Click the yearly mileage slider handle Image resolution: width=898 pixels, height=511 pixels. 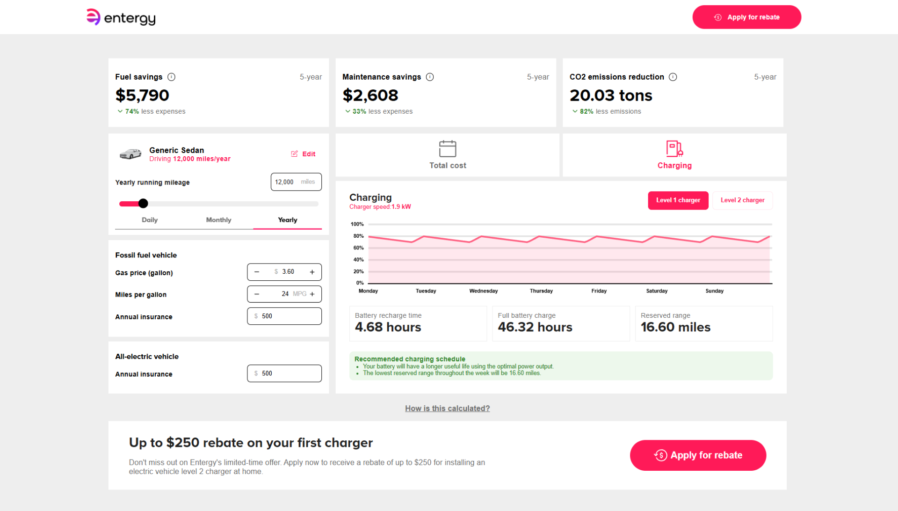pos(143,204)
